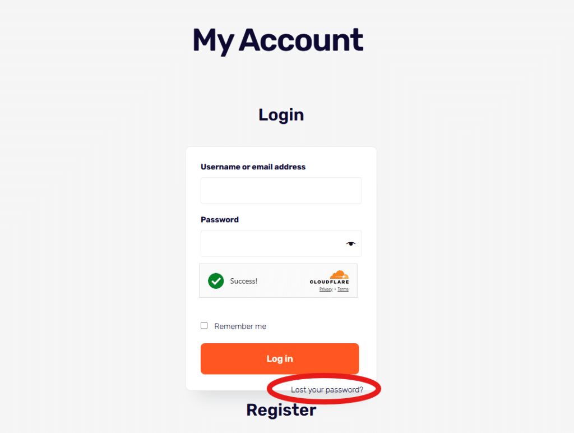Screen dimensions: 574x433
Task: Open the Cloudflare Terms link
Action: (x=343, y=289)
